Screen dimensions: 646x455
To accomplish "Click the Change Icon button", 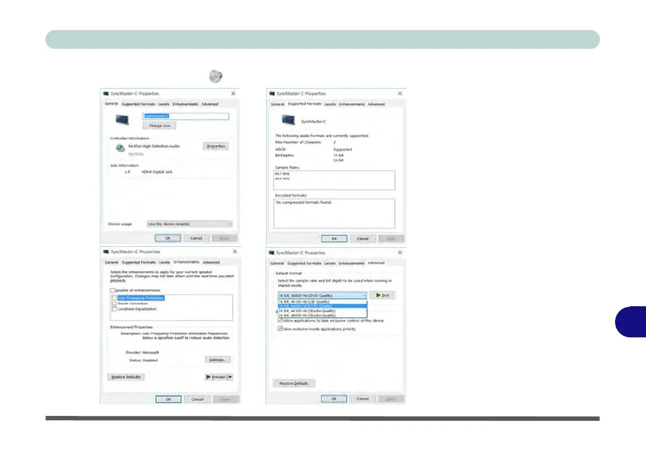I will point(160,126).
